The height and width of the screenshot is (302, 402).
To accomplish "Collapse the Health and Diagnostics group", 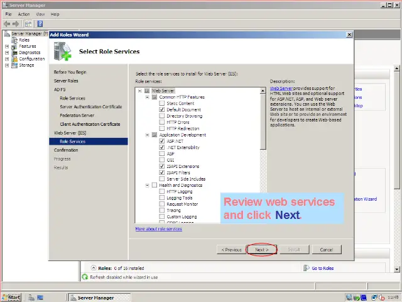I will pos(147,185).
